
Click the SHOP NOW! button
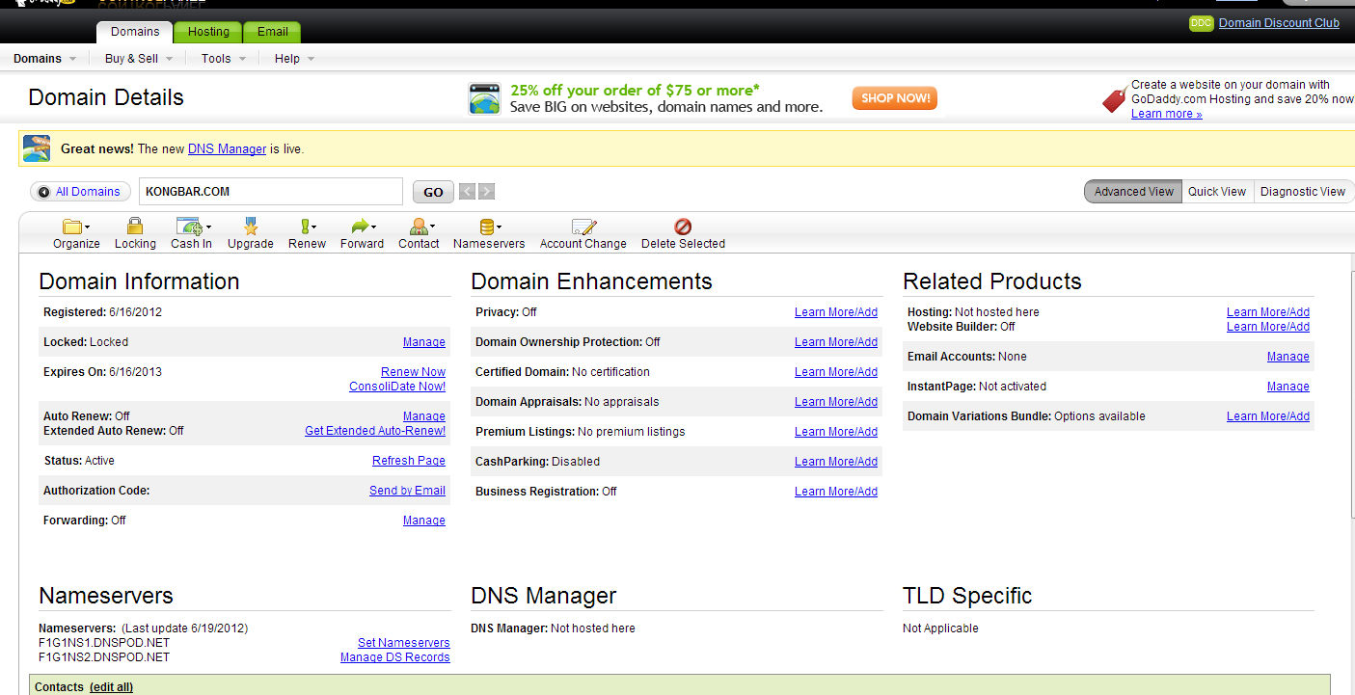[895, 98]
